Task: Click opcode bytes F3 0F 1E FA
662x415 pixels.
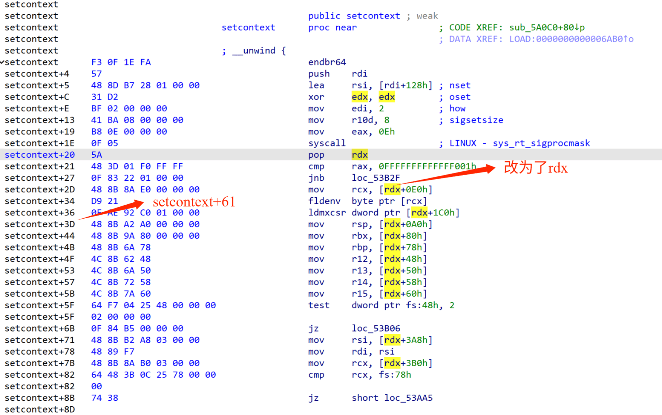Action: [121, 62]
